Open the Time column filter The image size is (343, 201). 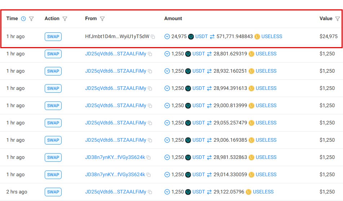[x=31, y=19]
